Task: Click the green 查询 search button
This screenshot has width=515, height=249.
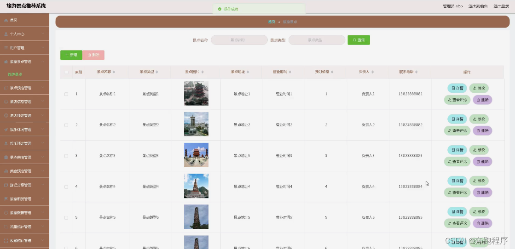Action: point(359,40)
